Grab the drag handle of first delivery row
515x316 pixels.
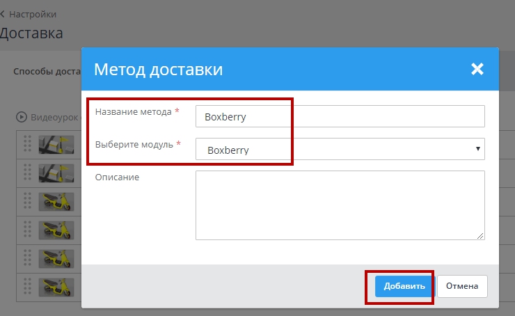(28, 143)
